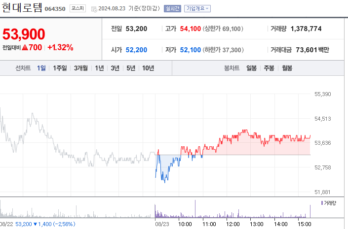Click the calendar icon beside 2024.08.23

pyautogui.click(x=94, y=9)
